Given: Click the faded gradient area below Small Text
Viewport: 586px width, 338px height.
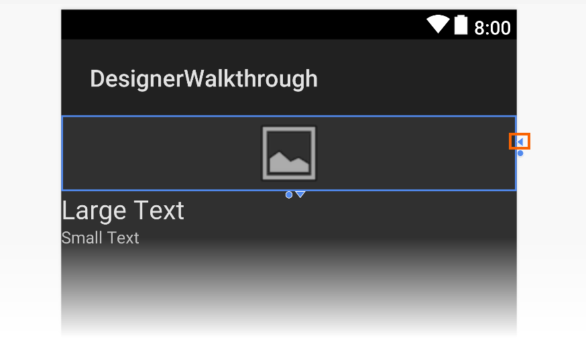Looking at the screenshot, I should [288, 295].
